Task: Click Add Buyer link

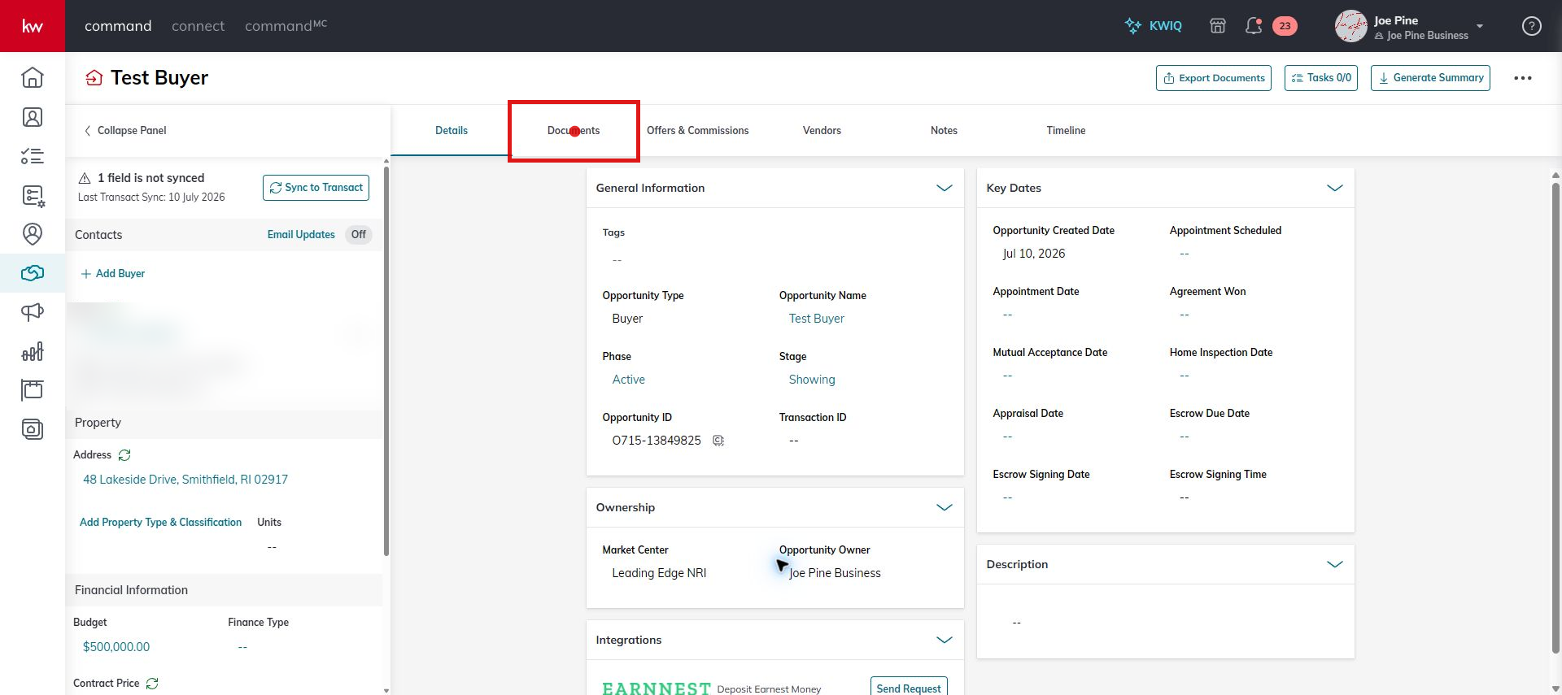Action: pyautogui.click(x=113, y=274)
